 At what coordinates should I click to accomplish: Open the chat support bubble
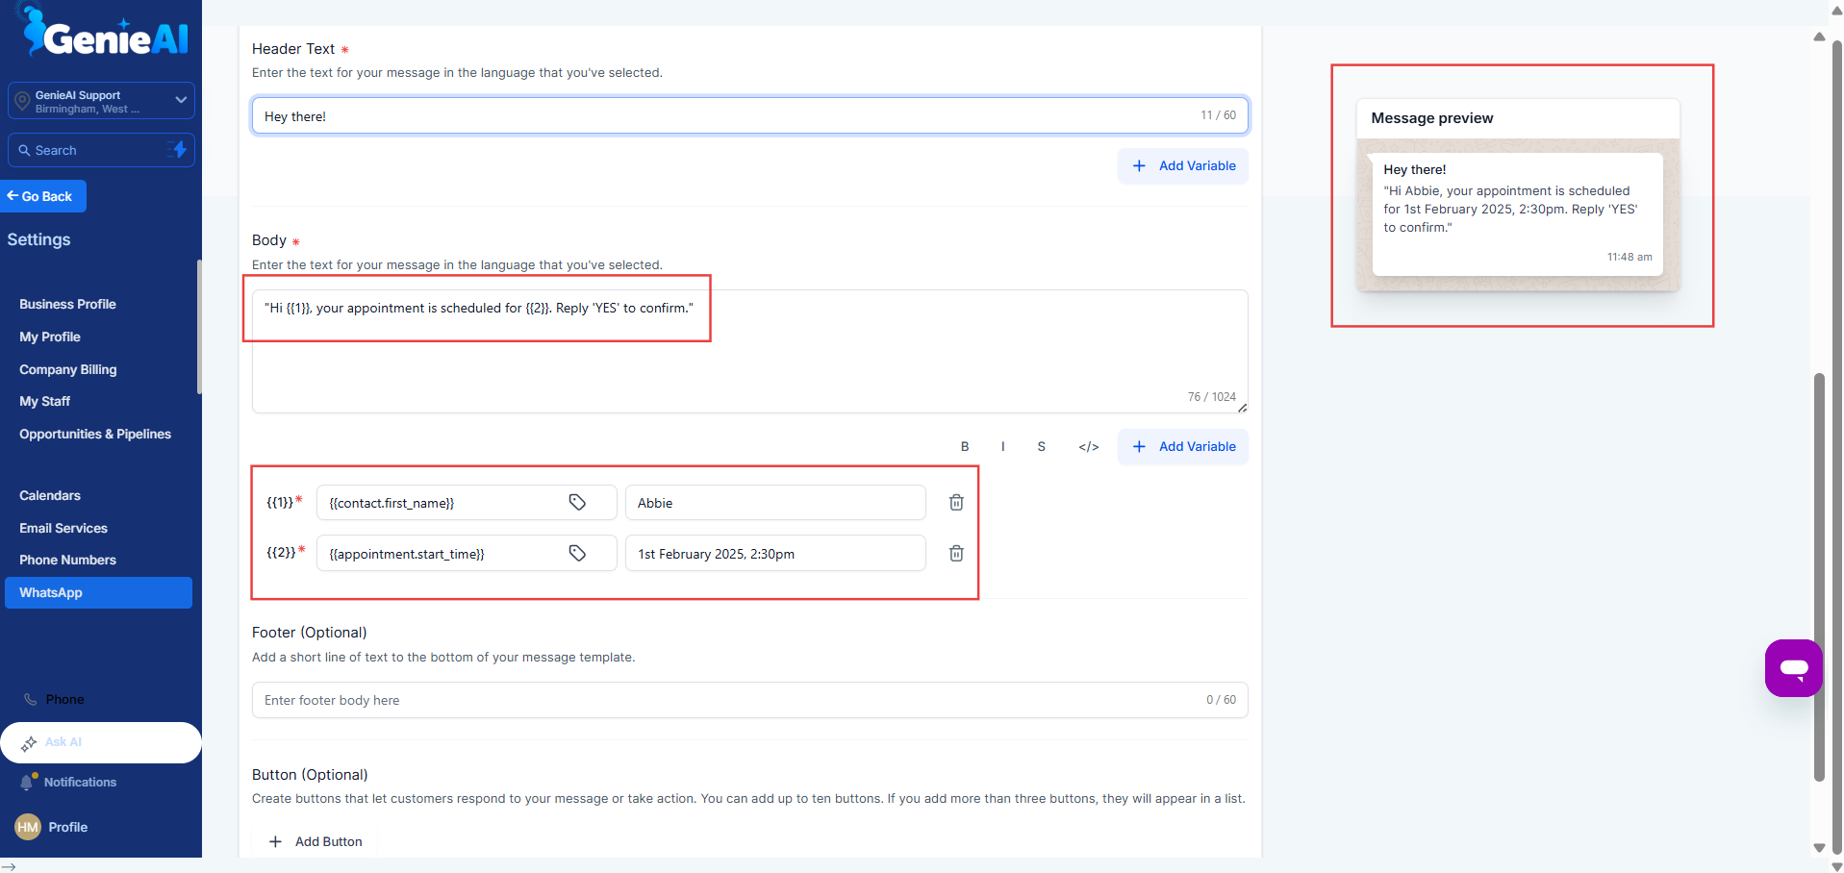[x=1793, y=668]
